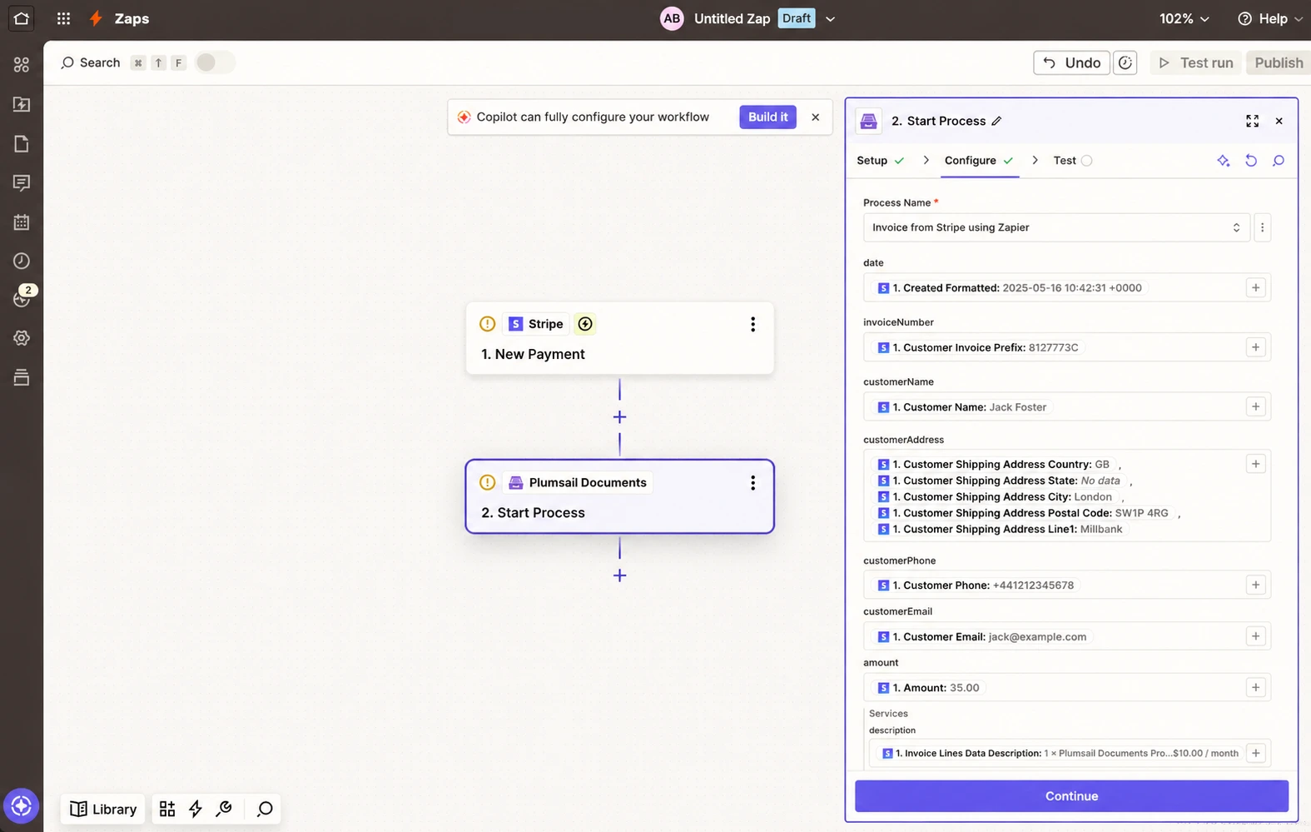Click the Search box in toolbar
1311x832 pixels.
[x=91, y=62]
